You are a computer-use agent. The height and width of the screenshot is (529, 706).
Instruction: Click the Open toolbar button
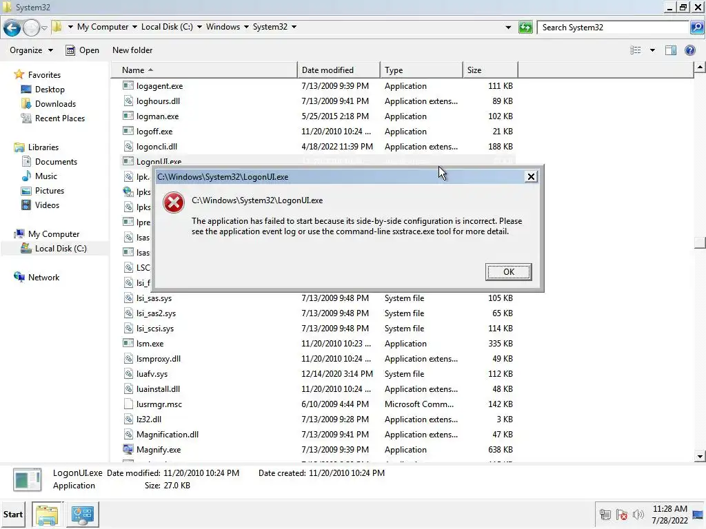(x=83, y=50)
